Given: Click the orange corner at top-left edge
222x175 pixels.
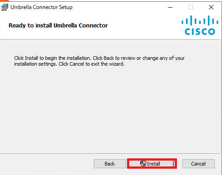Looking at the screenshot, I should [4, 0].
